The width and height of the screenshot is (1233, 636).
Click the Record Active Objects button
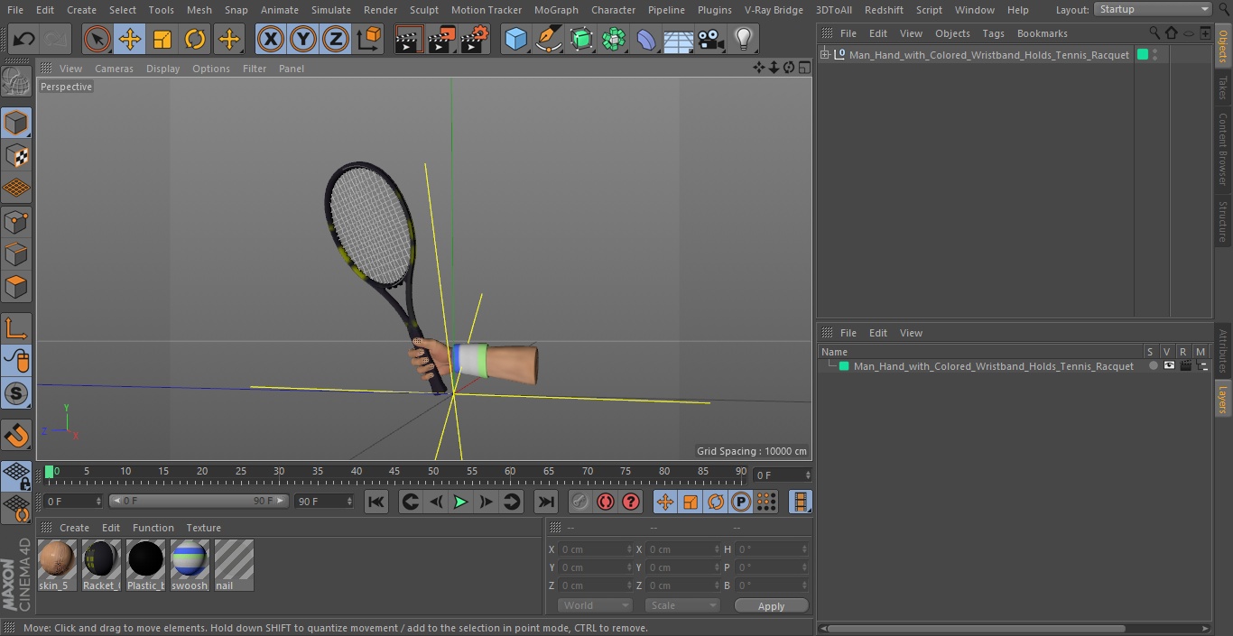[580, 502]
